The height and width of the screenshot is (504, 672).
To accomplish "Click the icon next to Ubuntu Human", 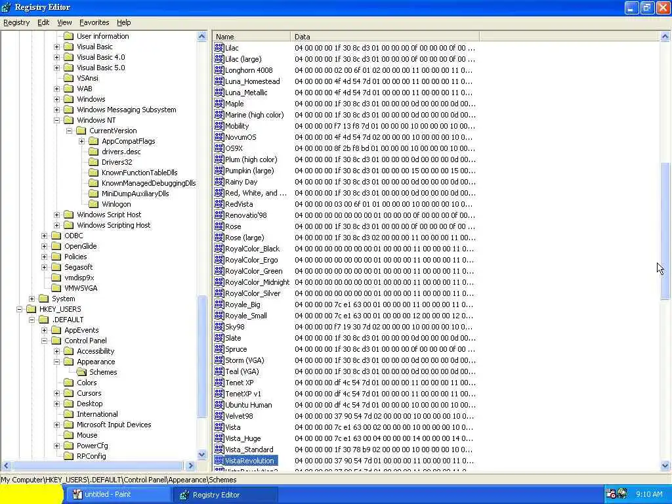I will (x=219, y=404).
